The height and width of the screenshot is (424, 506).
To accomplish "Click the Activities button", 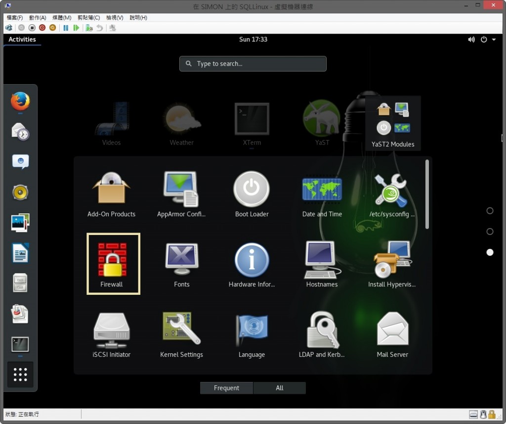I will coord(22,40).
